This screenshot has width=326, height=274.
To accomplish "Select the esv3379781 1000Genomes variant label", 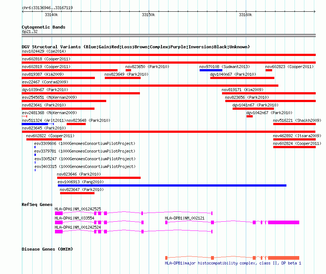I will (x=85, y=151).
